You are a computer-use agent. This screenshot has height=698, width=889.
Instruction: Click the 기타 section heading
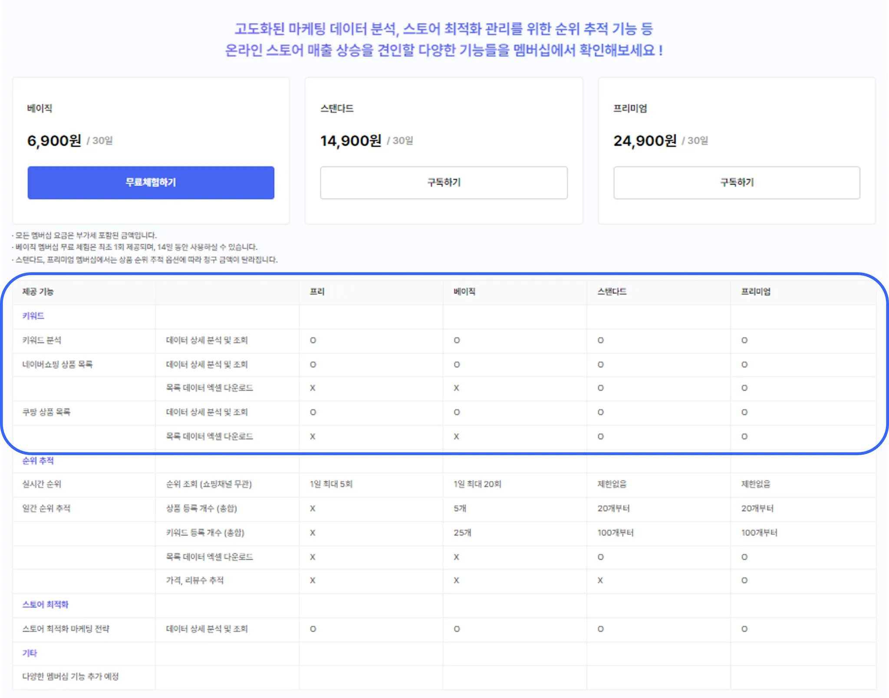[30, 653]
